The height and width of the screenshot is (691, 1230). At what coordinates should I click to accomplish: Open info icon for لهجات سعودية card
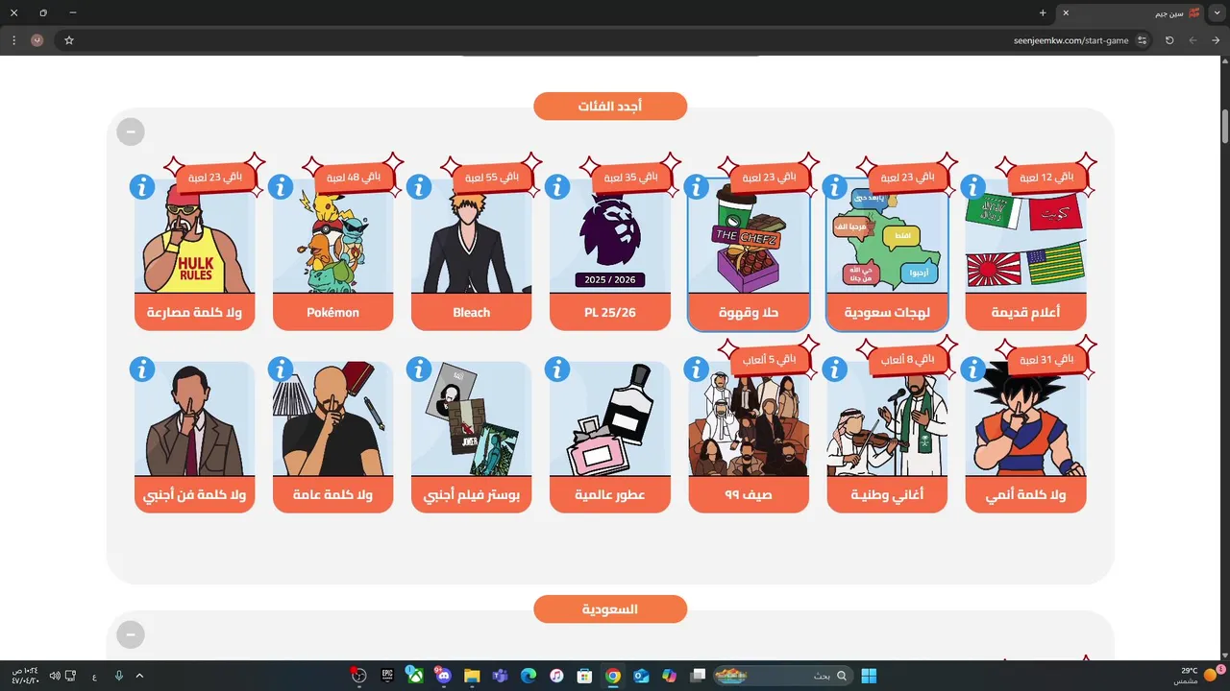(834, 187)
